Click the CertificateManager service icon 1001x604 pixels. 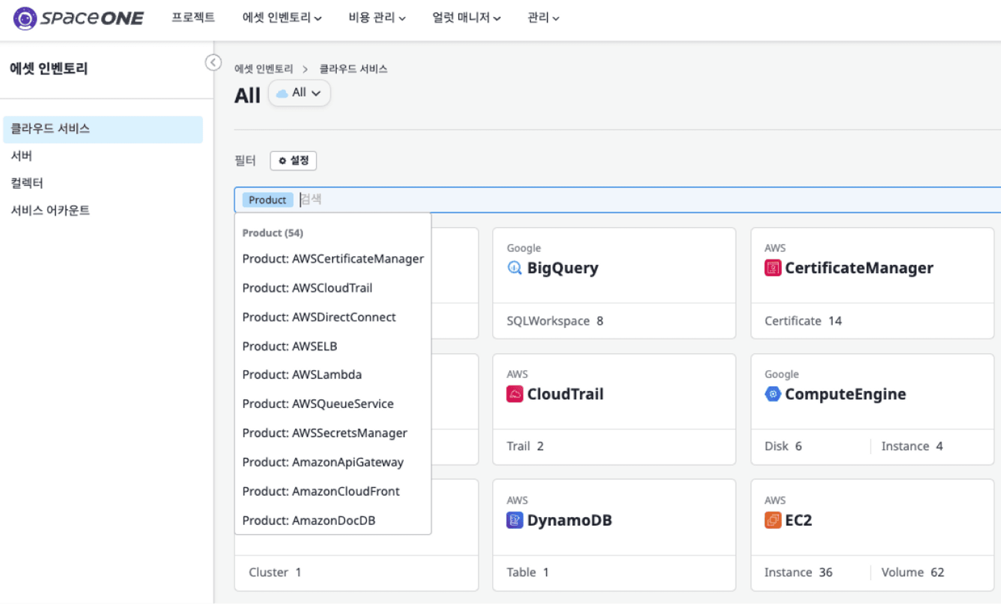point(773,268)
